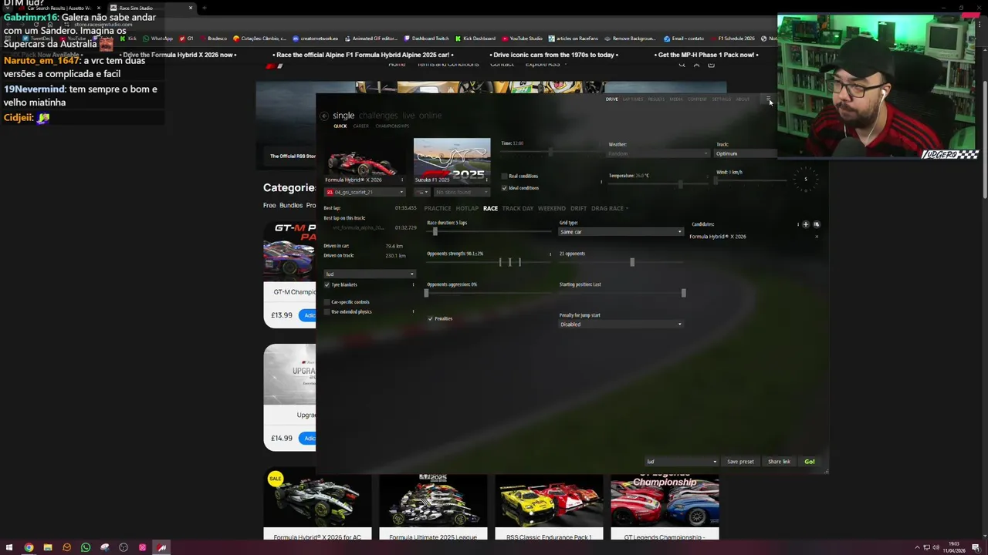
Task: Click Windows Start button on taskbar
Action: (x=9, y=547)
